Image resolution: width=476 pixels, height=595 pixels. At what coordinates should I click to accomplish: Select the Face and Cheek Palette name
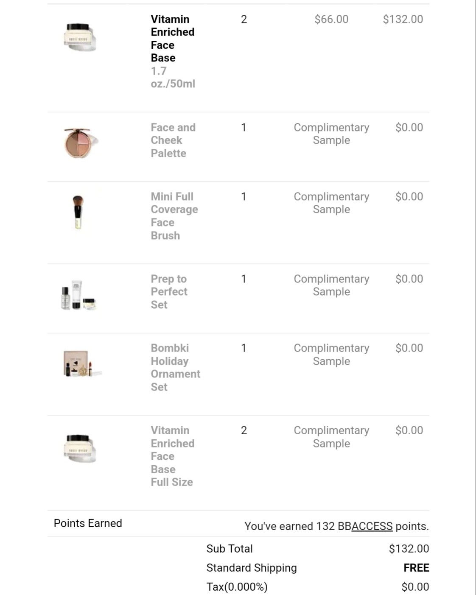[x=173, y=140]
